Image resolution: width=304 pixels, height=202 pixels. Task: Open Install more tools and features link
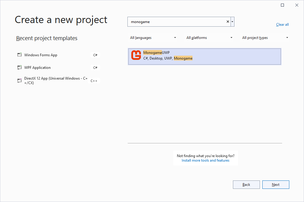205,160
